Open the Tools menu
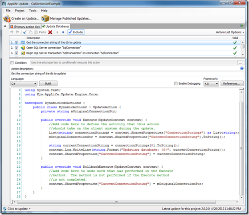 [x=33, y=11]
